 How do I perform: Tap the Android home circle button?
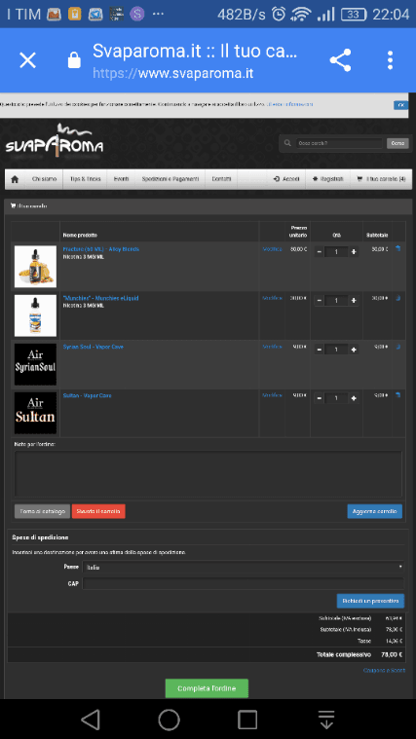point(169,720)
